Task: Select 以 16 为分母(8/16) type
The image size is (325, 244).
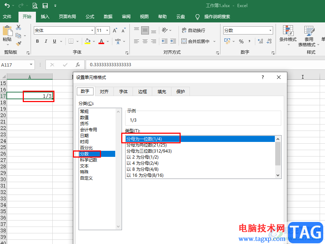Action: click(145, 175)
